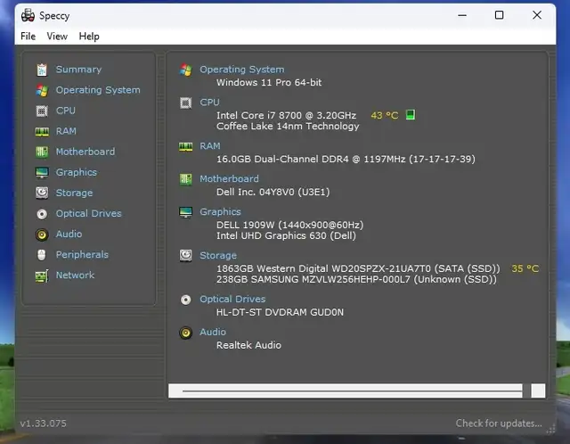The width and height of the screenshot is (570, 444).
Task: Click the 238GB SAMSUNG drive entry
Action: pyautogui.click(x=356, y=279)
